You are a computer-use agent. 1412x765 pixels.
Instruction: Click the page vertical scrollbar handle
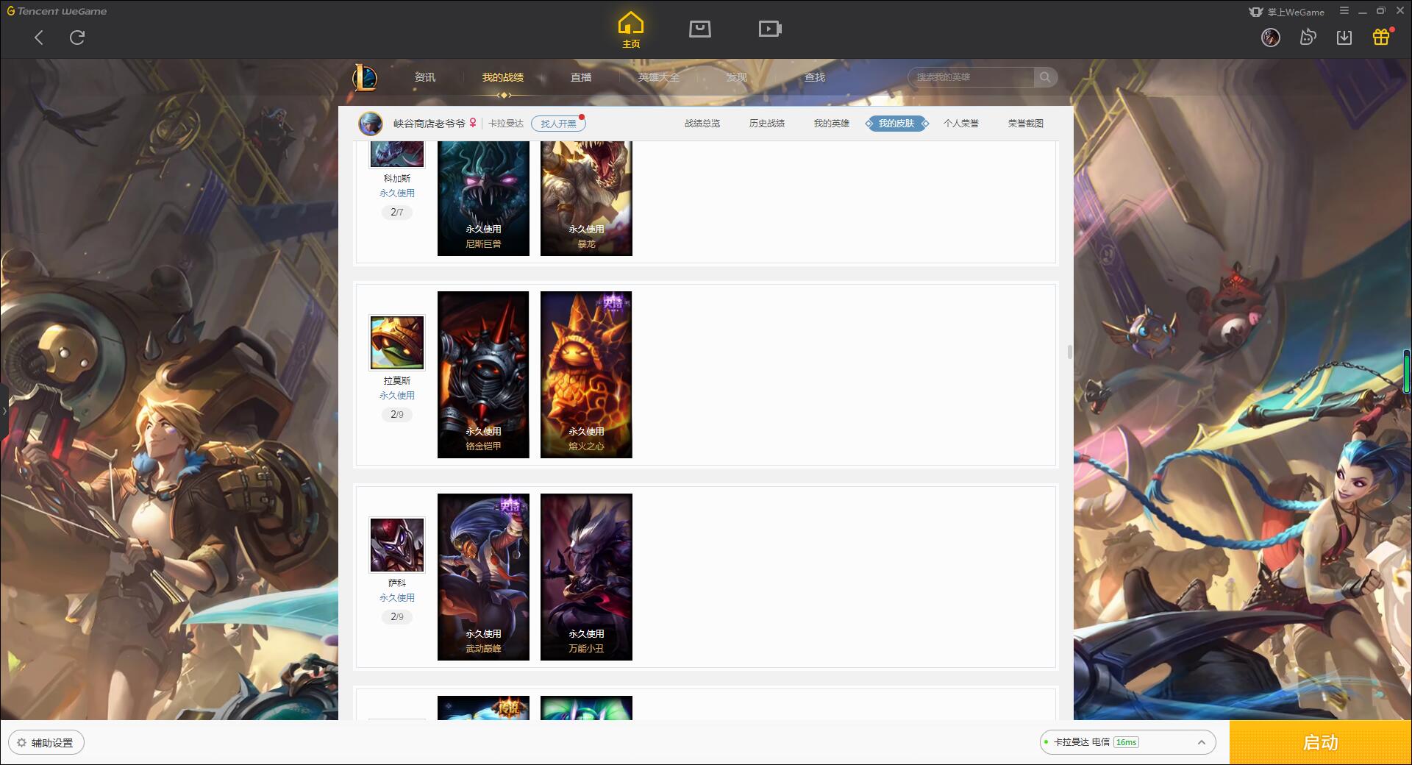point(1070,352)
